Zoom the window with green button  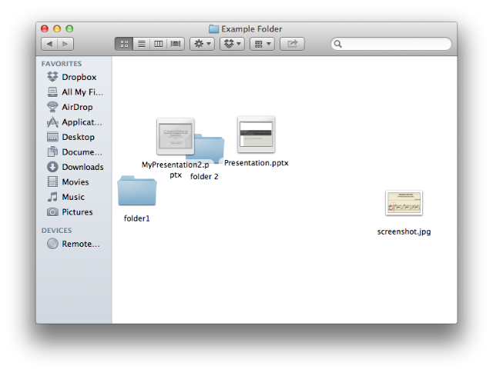(x=69, y=29)
